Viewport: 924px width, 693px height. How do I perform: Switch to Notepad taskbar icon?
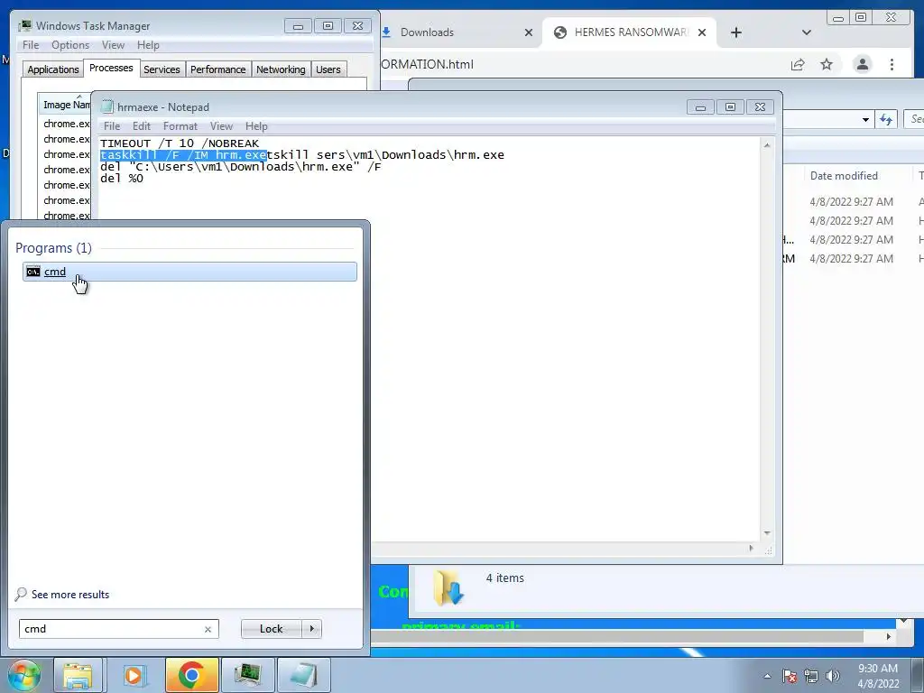pos(303,675)
